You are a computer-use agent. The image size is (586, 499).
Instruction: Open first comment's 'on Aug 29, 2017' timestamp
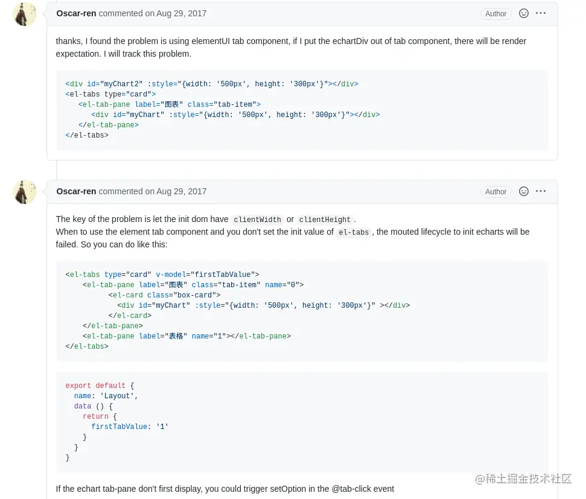[x=176, y=13]
